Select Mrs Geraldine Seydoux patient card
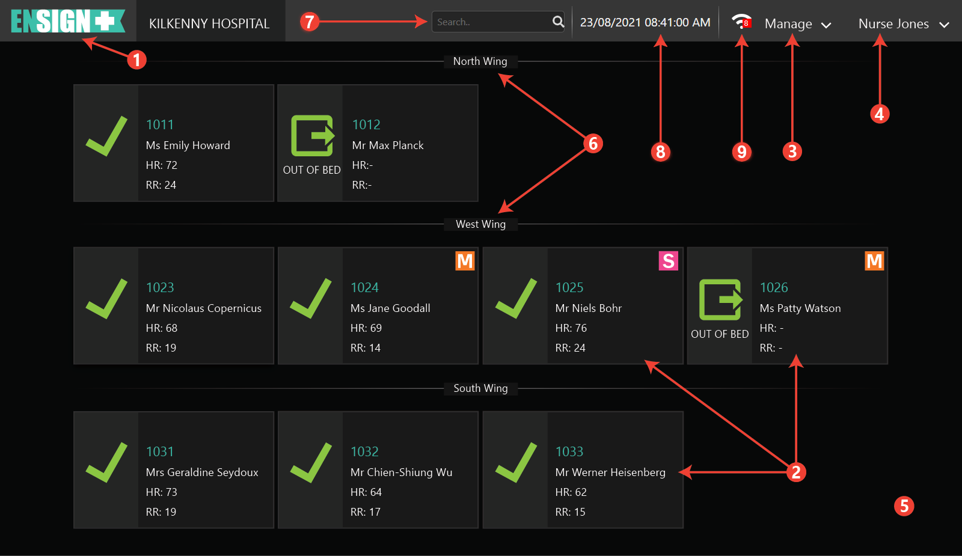This screenshot has height=556, width=962. pos(174,470)
